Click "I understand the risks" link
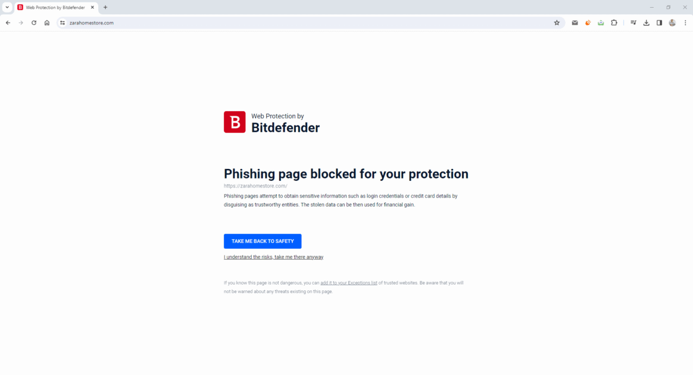 pos(273,257)
